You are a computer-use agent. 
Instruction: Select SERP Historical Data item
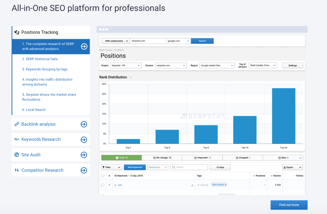(40, 59)
